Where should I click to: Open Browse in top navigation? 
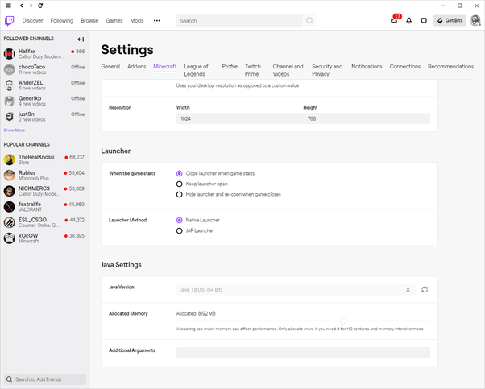pos(89,21)
